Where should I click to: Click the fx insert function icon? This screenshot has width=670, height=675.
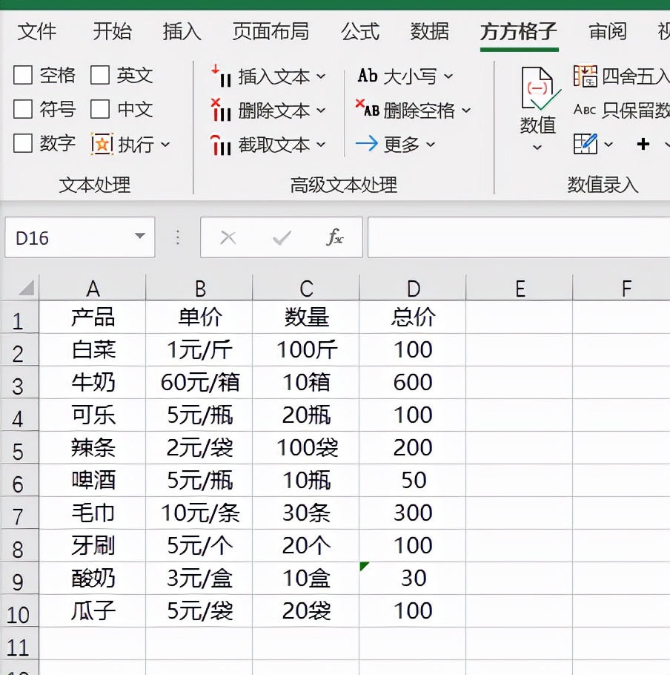336,237
